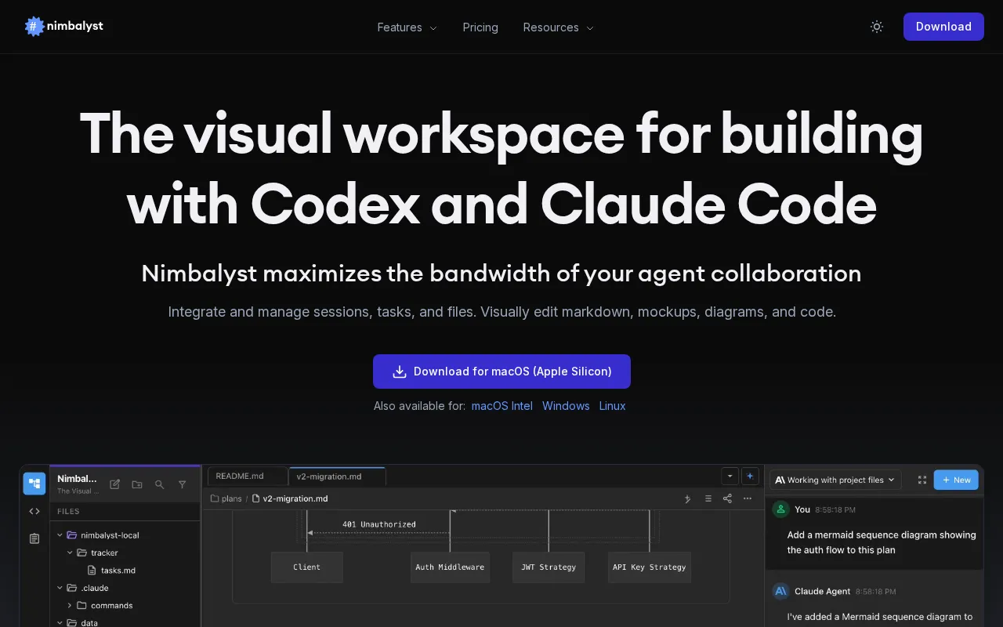Click the plans breadcrumb folder
This screenshot has height=627, width=1003.
pos(226,498)
